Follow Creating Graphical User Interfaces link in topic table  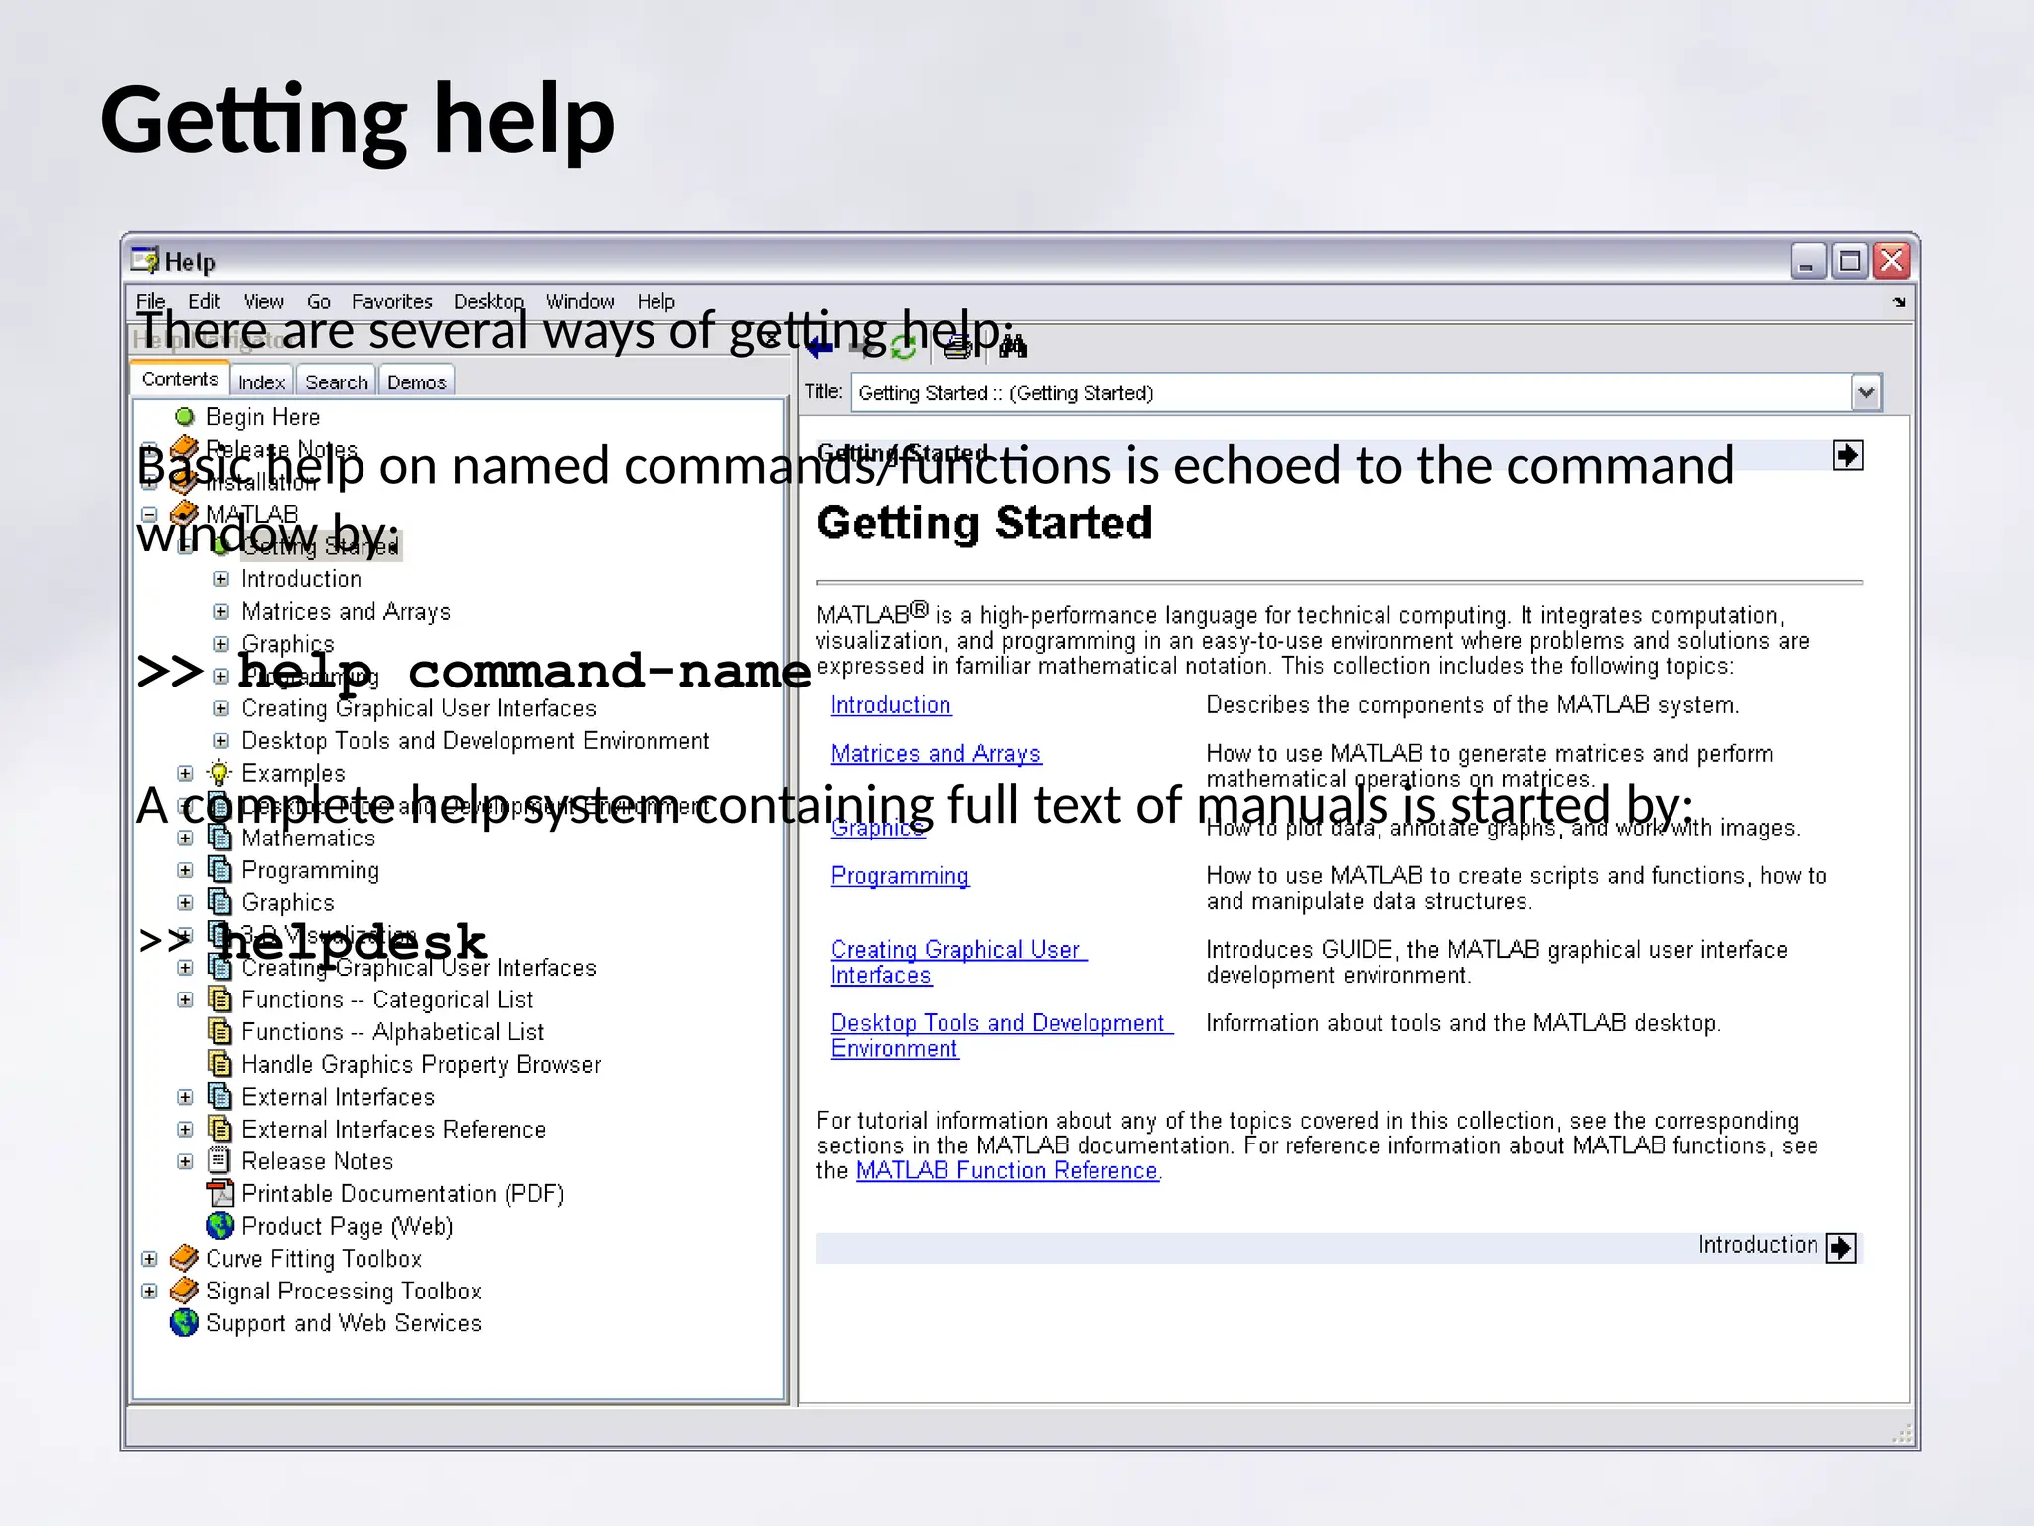pos(958,962)
